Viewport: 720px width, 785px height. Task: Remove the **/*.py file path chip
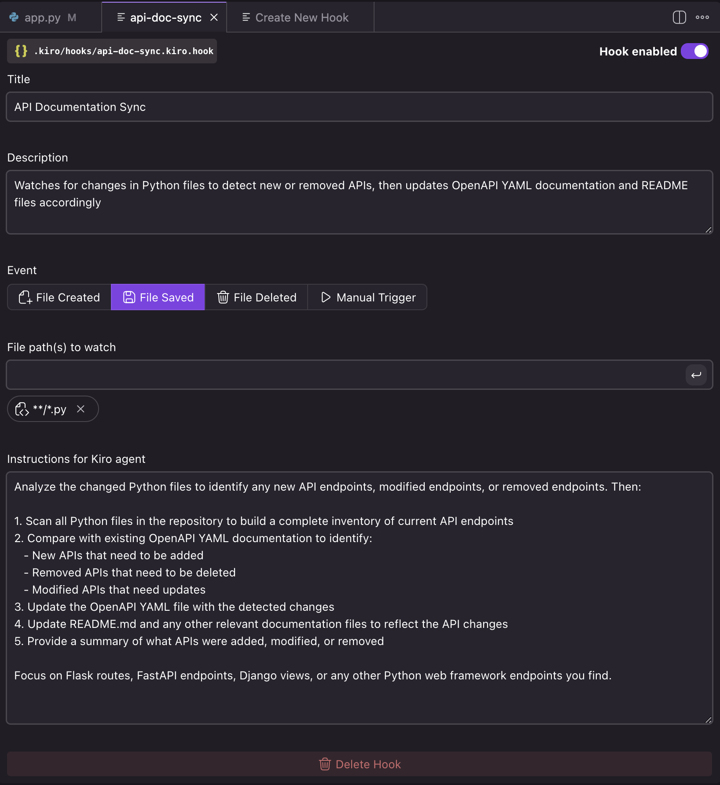81,409
